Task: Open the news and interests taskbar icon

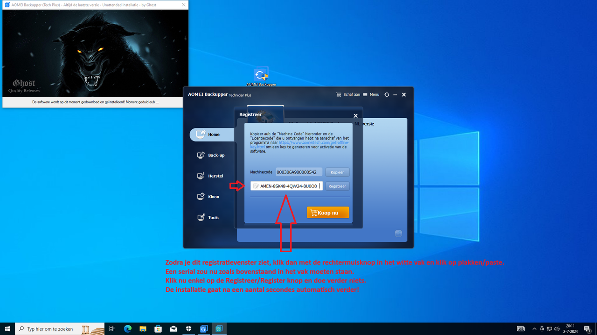Action: tap(521, 329)
